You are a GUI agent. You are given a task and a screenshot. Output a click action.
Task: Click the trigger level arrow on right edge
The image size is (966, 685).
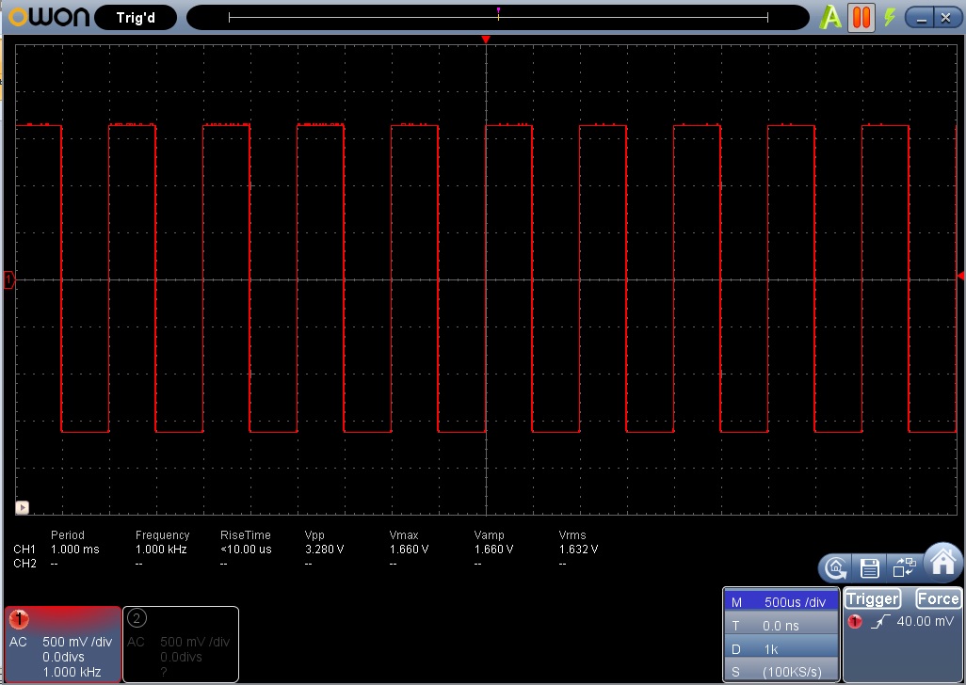coord(960,275)
